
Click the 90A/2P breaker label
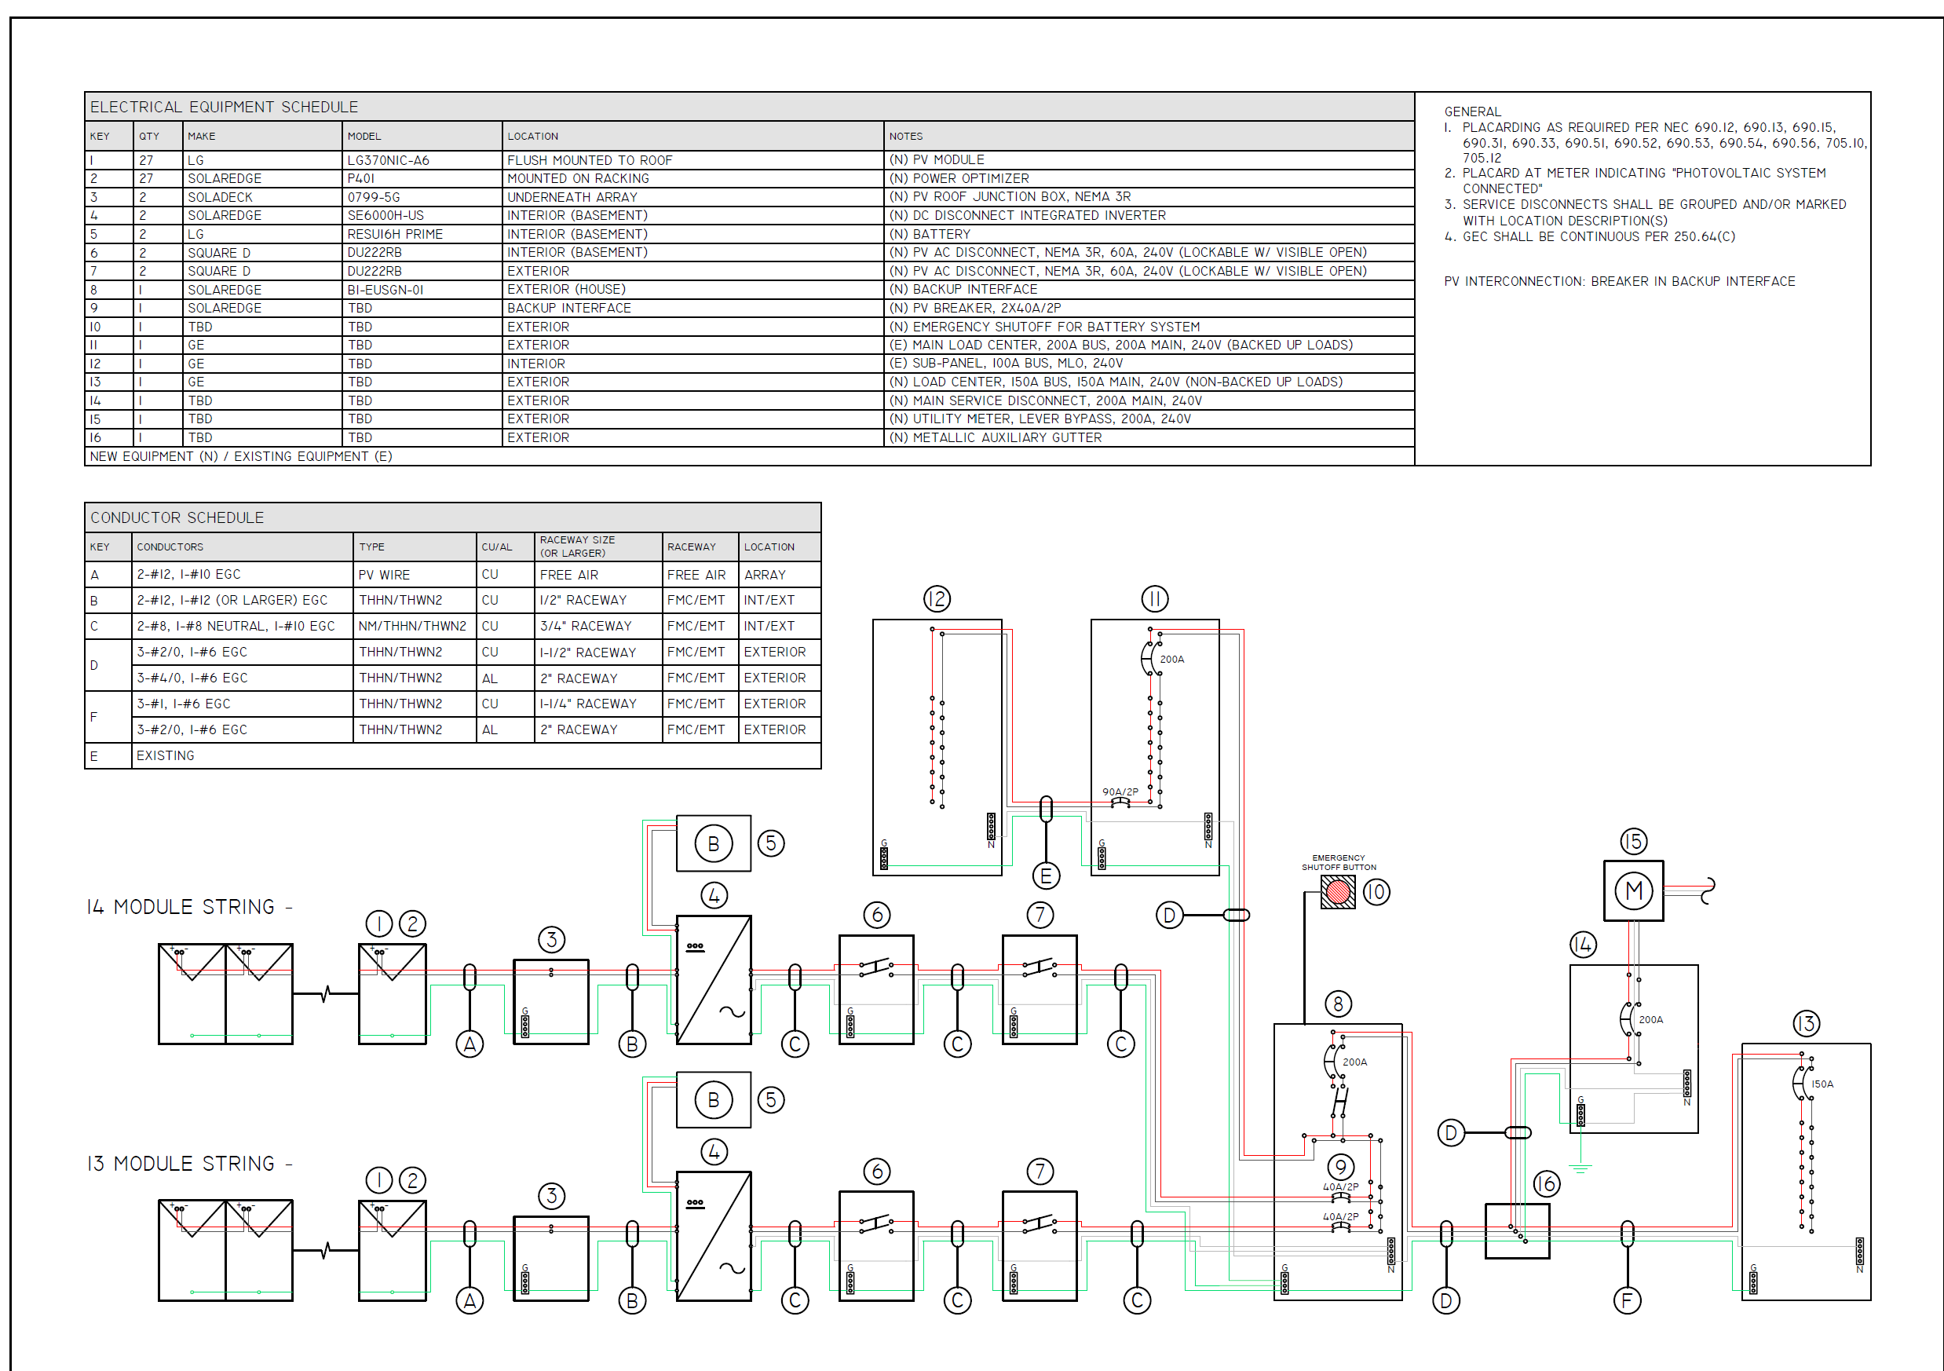click(x=1120, y=792)
